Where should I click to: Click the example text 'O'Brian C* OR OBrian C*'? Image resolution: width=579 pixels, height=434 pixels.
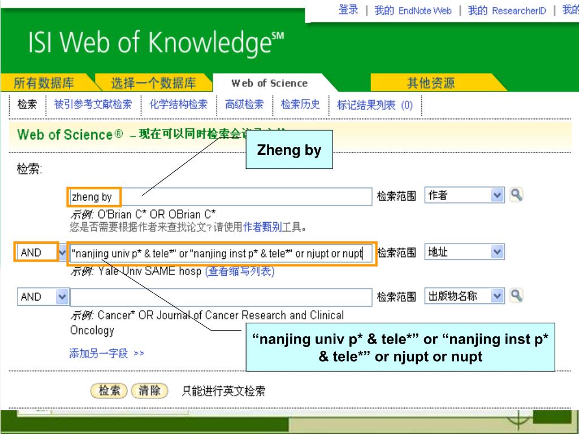157,214
